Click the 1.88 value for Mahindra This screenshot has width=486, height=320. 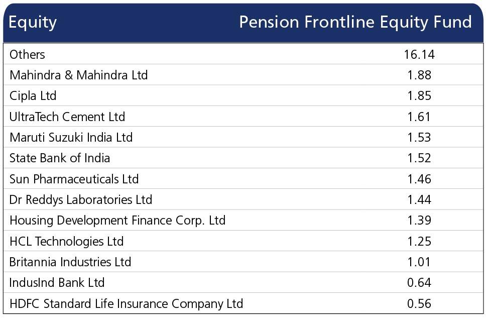click(419, 75)
